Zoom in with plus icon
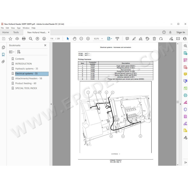This screenshot has height=188, width=188. point(88,39)
